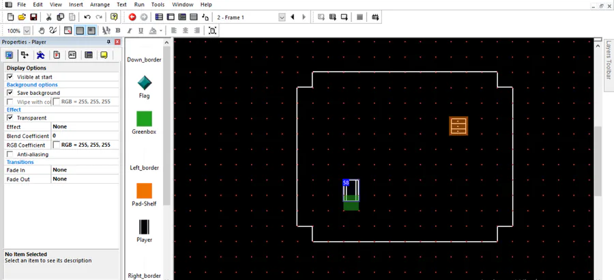Screen dimensions: 614x280
Task: Toggle the paint mode tool
Action: (53, 31)
